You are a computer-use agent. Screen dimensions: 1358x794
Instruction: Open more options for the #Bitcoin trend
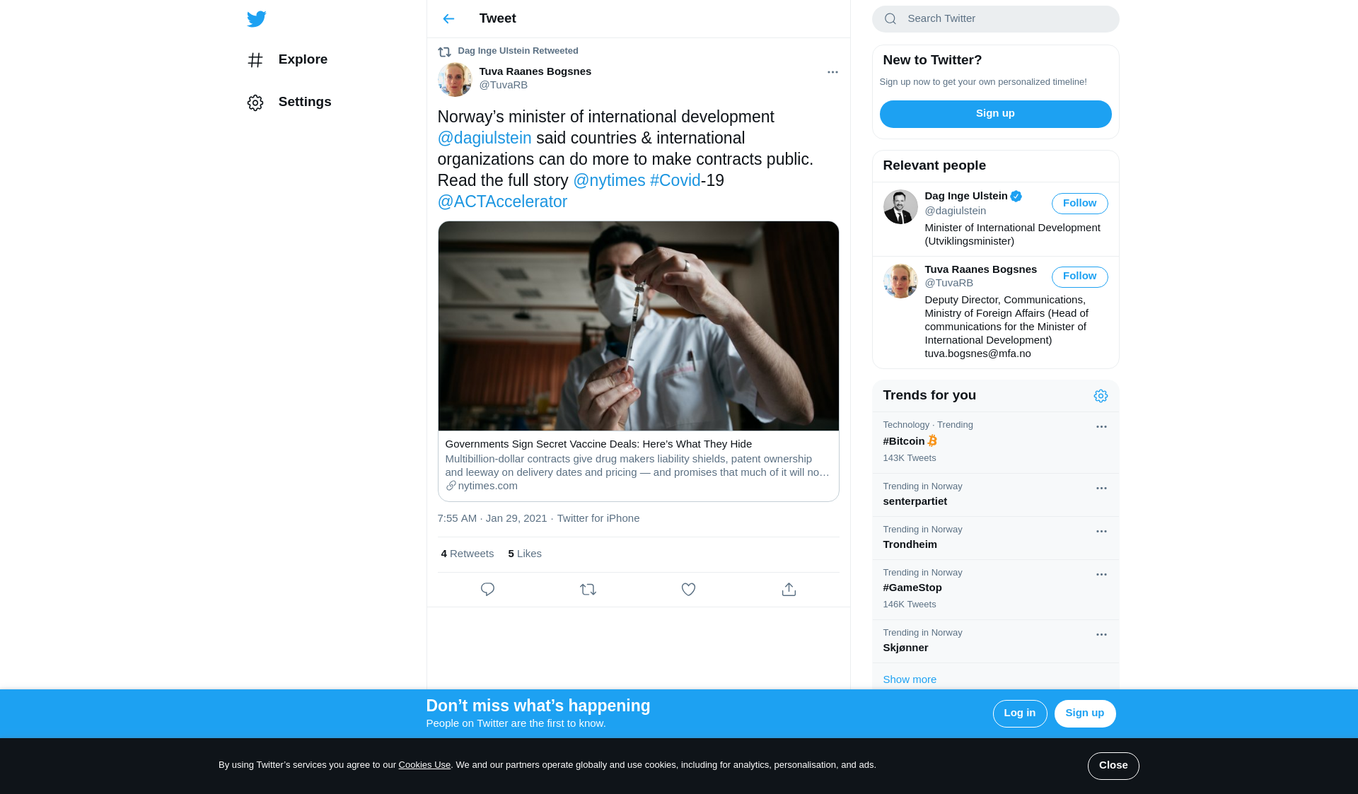pyautogui.click(x=1101, y=427)
